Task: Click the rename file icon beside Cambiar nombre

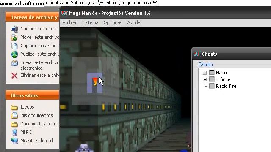Action: click(14, 29)
